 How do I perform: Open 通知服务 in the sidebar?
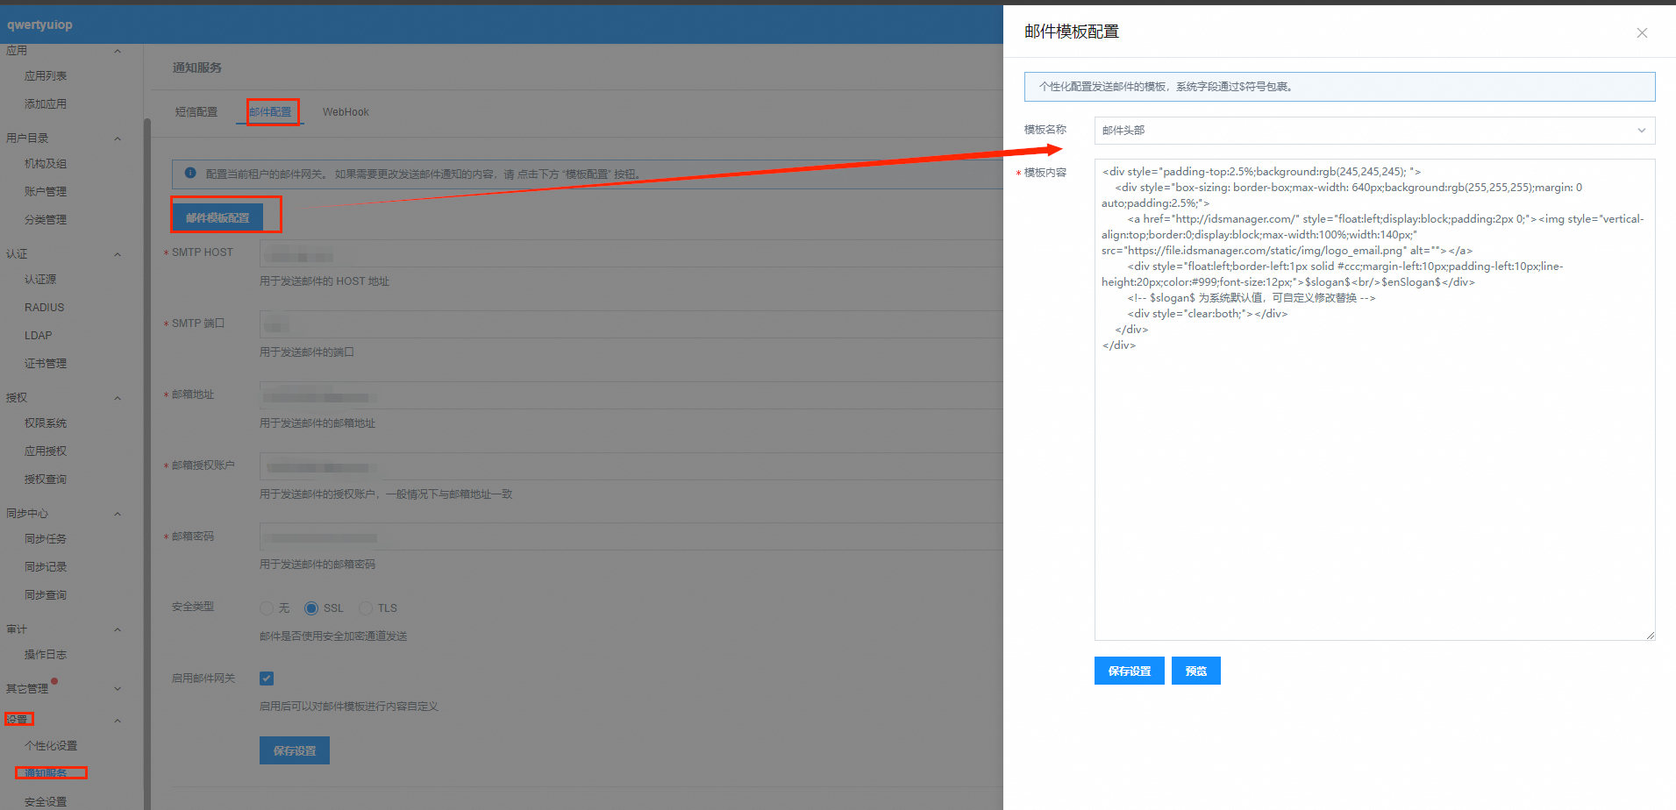click(46, 773)
